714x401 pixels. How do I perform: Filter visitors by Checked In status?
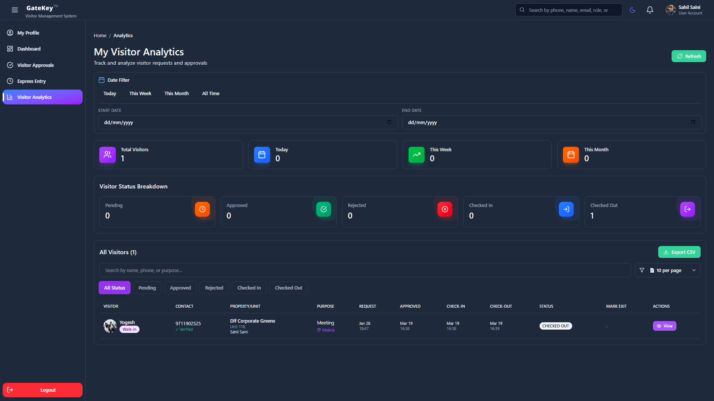tap(249, 287)
